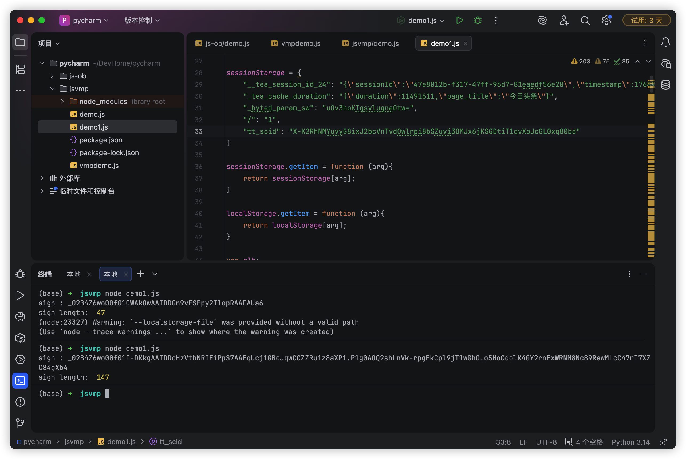Open the Python Console sidebar icon
The height and width of the screenshot is (459, 686).
pyautogui.click(x=20, y=317)
